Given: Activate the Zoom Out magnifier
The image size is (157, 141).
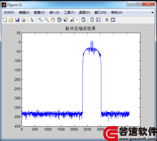Looking at the screenshot, I should pyautogui.click(x=47, y=20).
